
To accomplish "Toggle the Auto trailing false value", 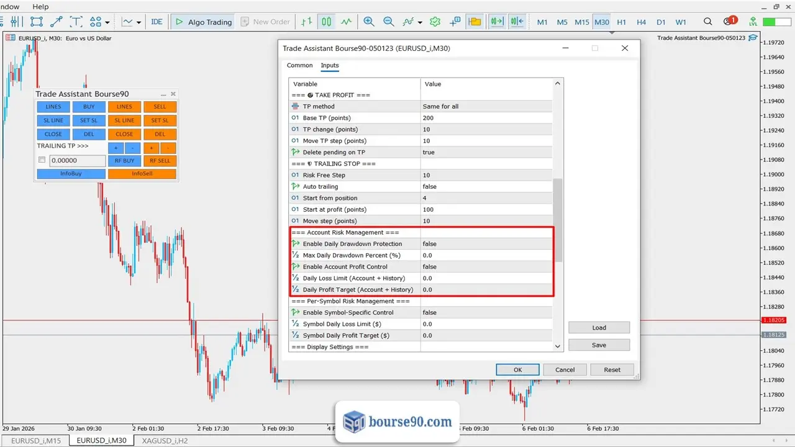I will click(x=486, y=186).
